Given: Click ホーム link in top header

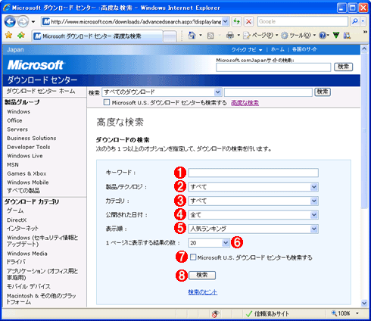Looking at the screenshot, I should pyautogui.click(x=277, y=49).
